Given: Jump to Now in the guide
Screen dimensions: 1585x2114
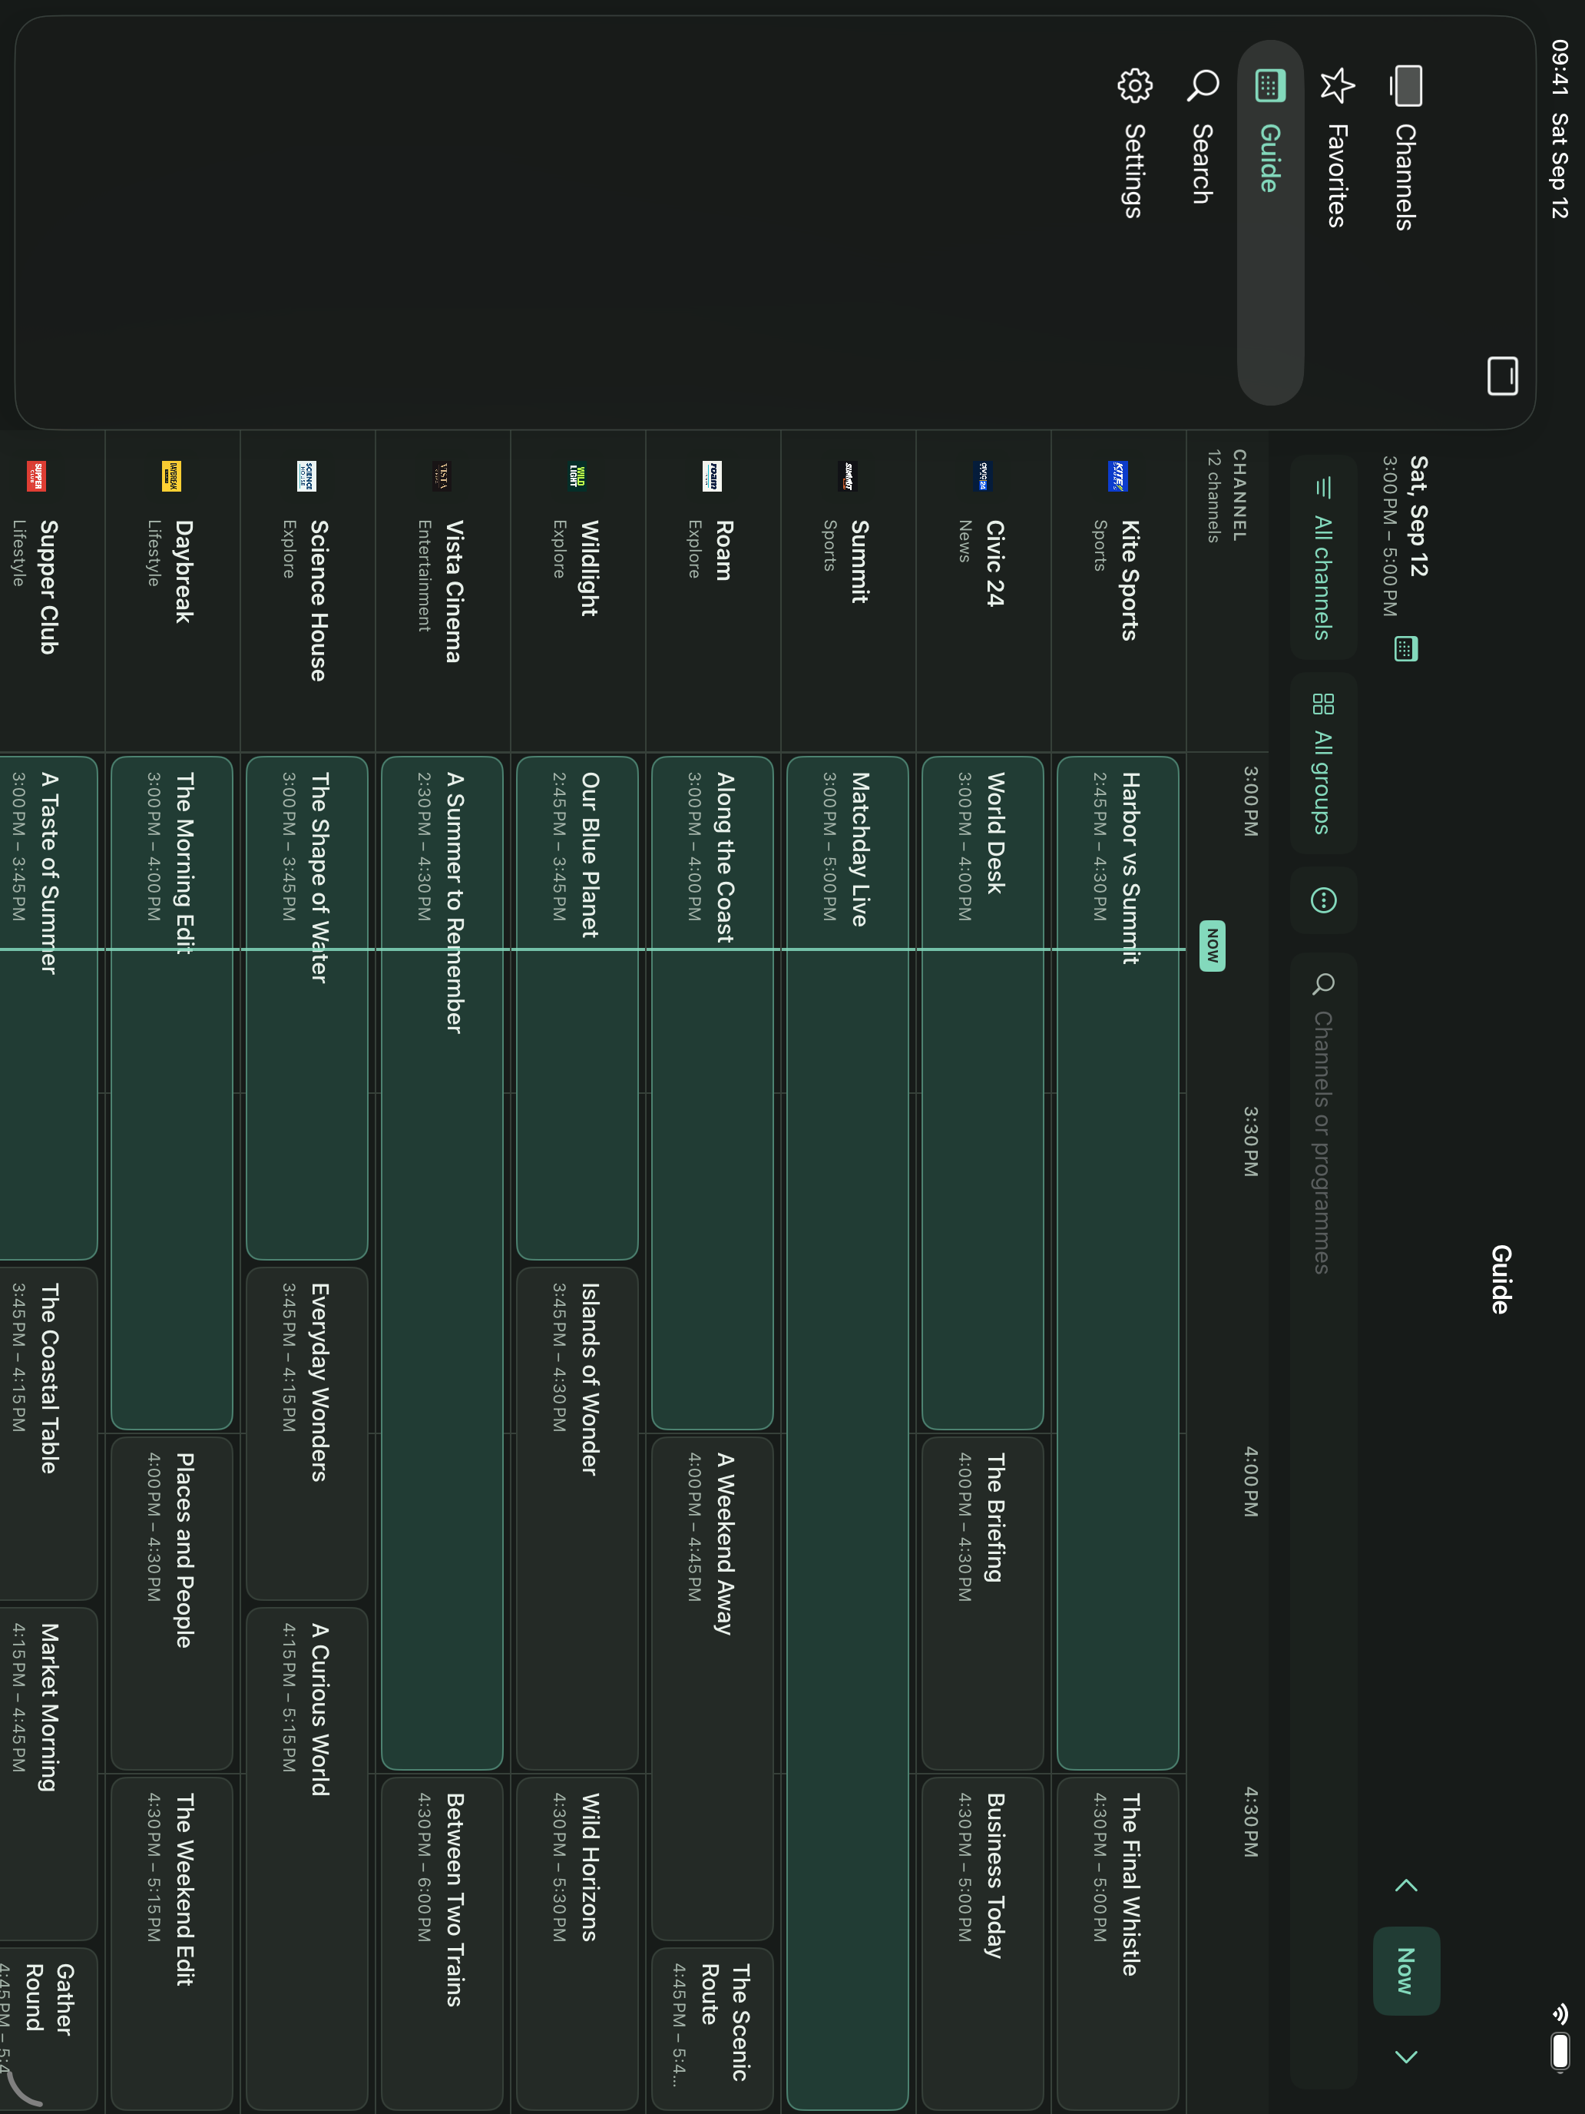Looking at the screenshot, I should click(x=1405, y=1970).
